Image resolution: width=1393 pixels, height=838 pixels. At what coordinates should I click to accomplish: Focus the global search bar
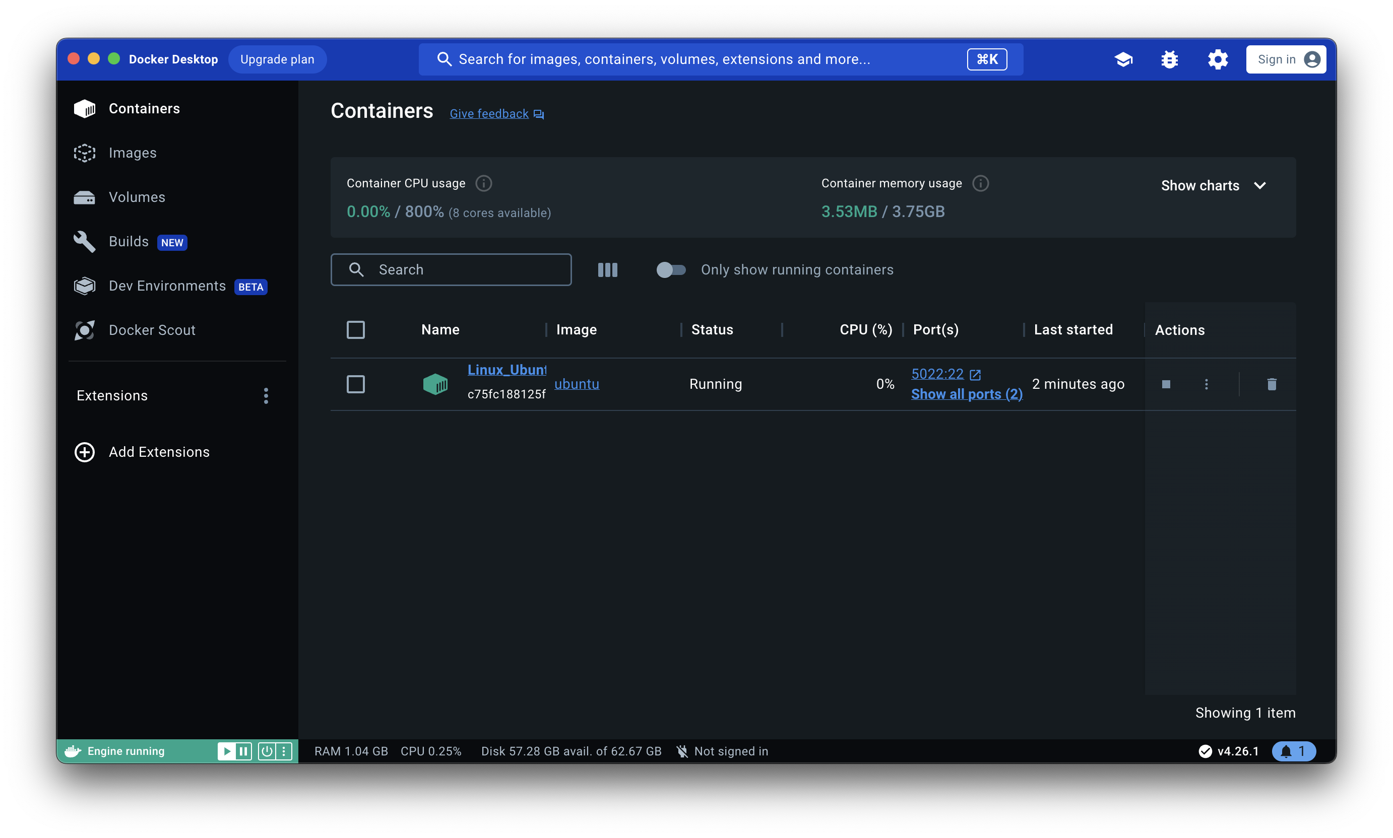pos(720,59)
